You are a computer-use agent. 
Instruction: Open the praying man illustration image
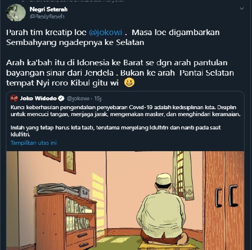(125, 201)
